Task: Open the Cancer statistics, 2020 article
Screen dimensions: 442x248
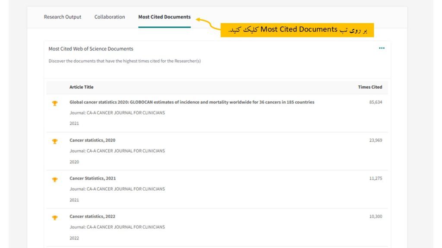Action: pyautogui.click(x=92, y=140)
